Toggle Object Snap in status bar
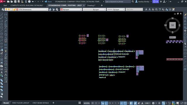The height and width of the screenshot is (105, 187). [125, 103]
